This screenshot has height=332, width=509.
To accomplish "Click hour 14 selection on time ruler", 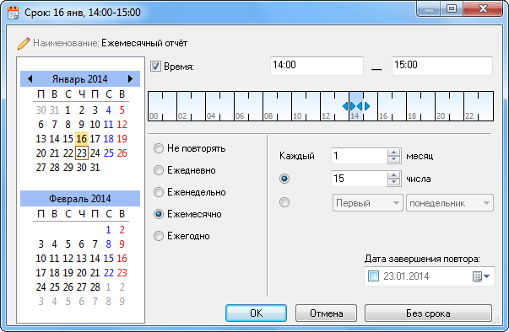I will pyautogui.click(x=356, y=106).
